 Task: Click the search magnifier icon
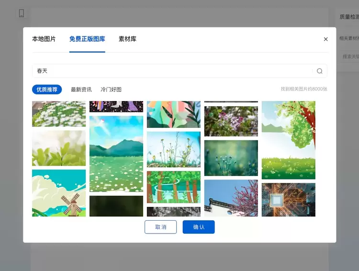tap(319, 71)
